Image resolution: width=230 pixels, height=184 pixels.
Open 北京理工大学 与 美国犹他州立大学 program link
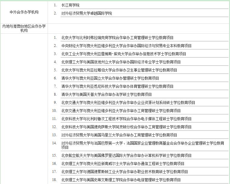click(121, 62)
